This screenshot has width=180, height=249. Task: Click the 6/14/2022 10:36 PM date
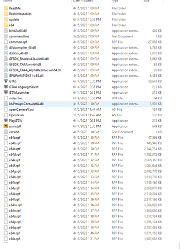[87, 98]
